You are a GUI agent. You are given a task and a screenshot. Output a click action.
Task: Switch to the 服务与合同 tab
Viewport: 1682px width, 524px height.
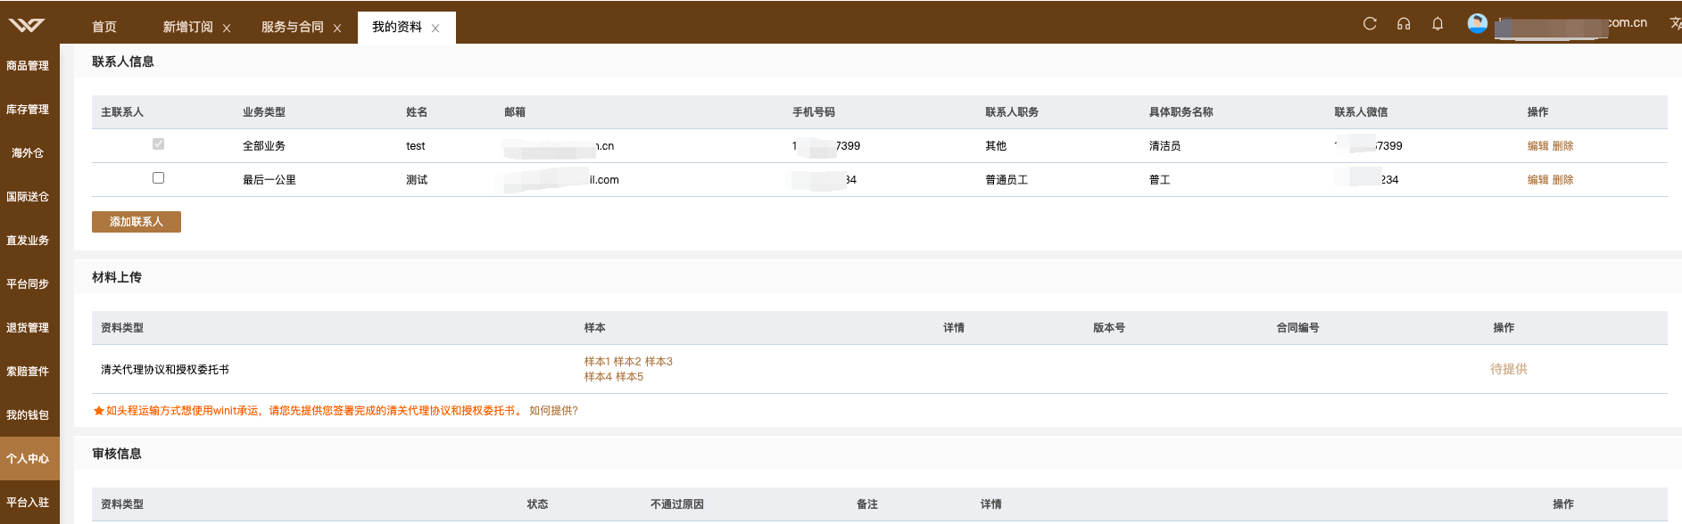(x=292, y=27)
